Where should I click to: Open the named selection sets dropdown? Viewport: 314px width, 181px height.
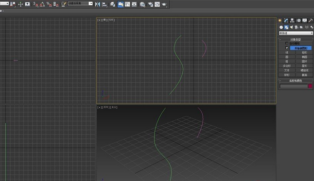click(x=80, y=3)
